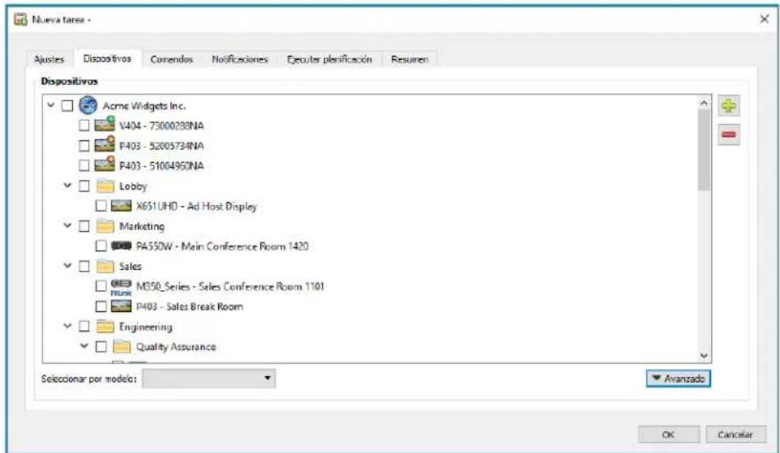Check the V404 - 73000288NA checkbox

(84, 126)
